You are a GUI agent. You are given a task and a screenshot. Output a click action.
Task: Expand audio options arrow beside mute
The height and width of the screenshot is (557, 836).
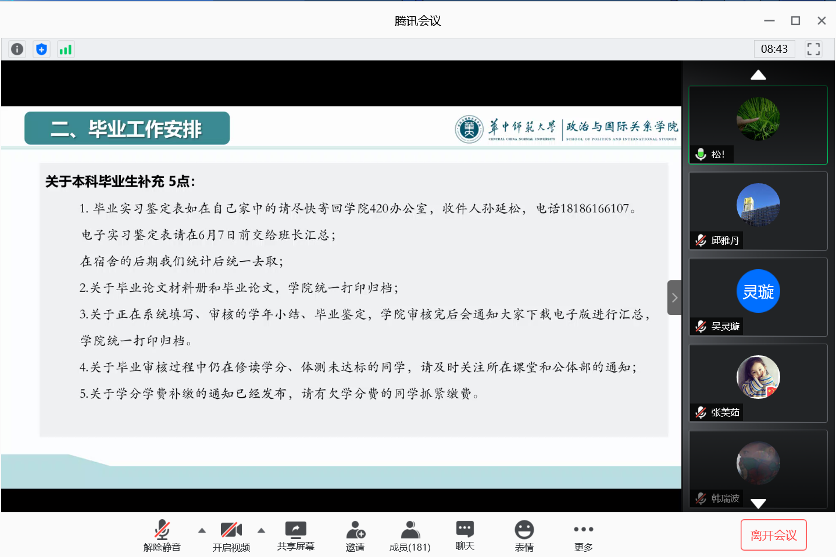pos(202,530)
